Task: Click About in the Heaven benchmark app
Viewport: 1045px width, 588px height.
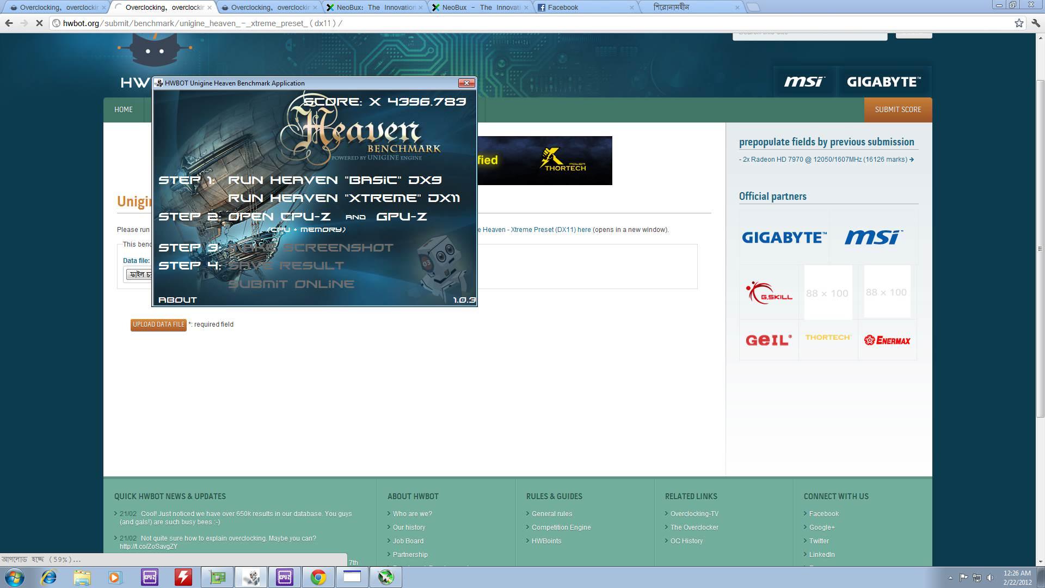Action: click(x=177, y=300)
